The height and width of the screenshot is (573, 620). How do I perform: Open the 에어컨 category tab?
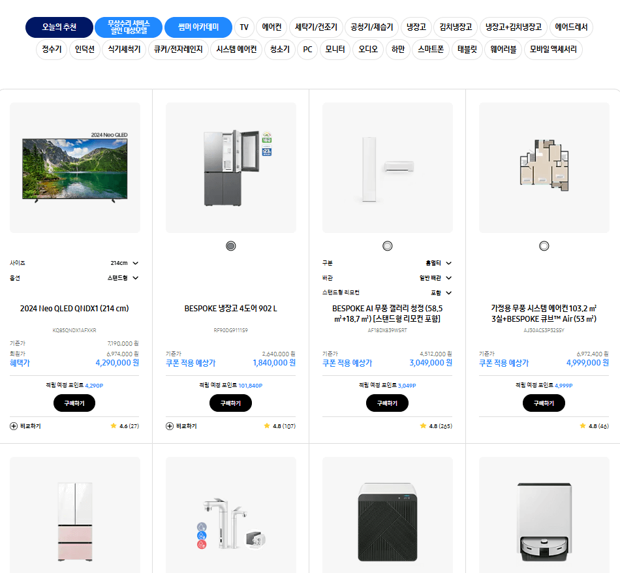pyautogui.click(x=271, y=27)
